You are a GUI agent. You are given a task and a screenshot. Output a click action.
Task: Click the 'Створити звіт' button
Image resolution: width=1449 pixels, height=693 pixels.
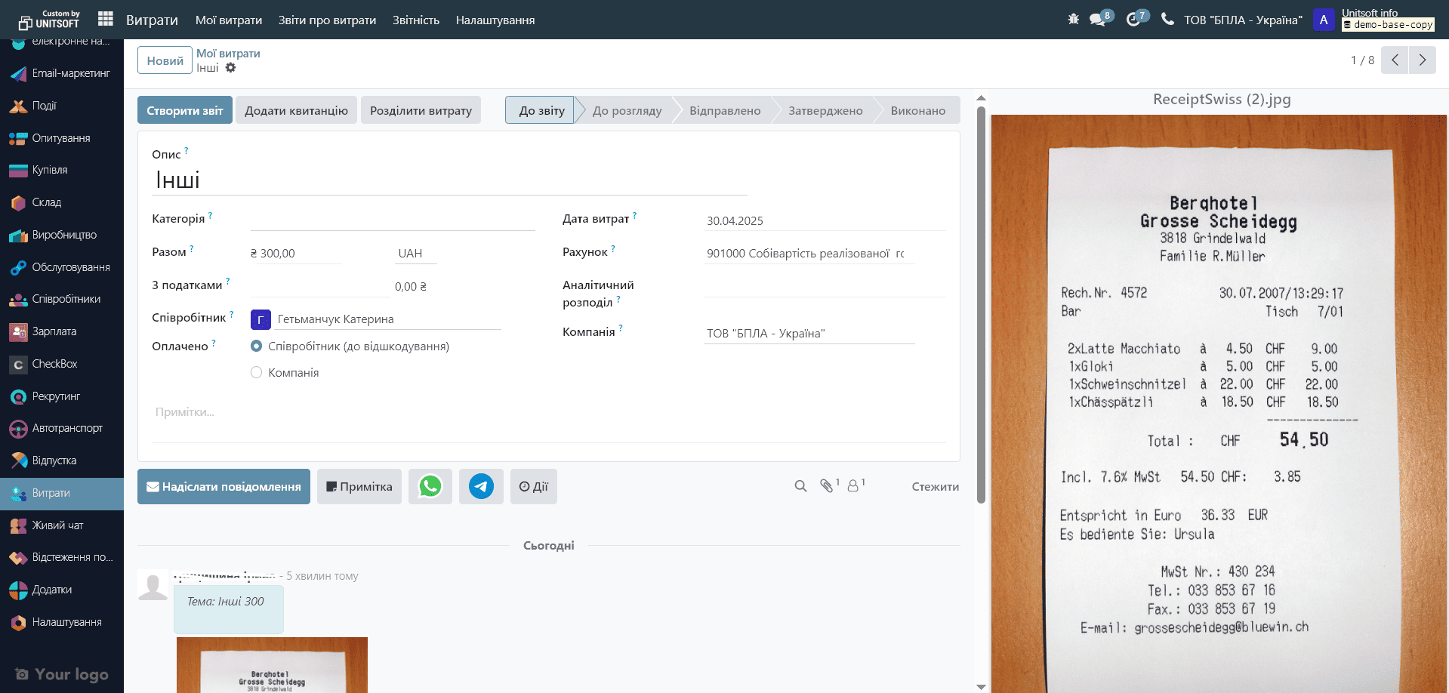[x=184, y=110]
